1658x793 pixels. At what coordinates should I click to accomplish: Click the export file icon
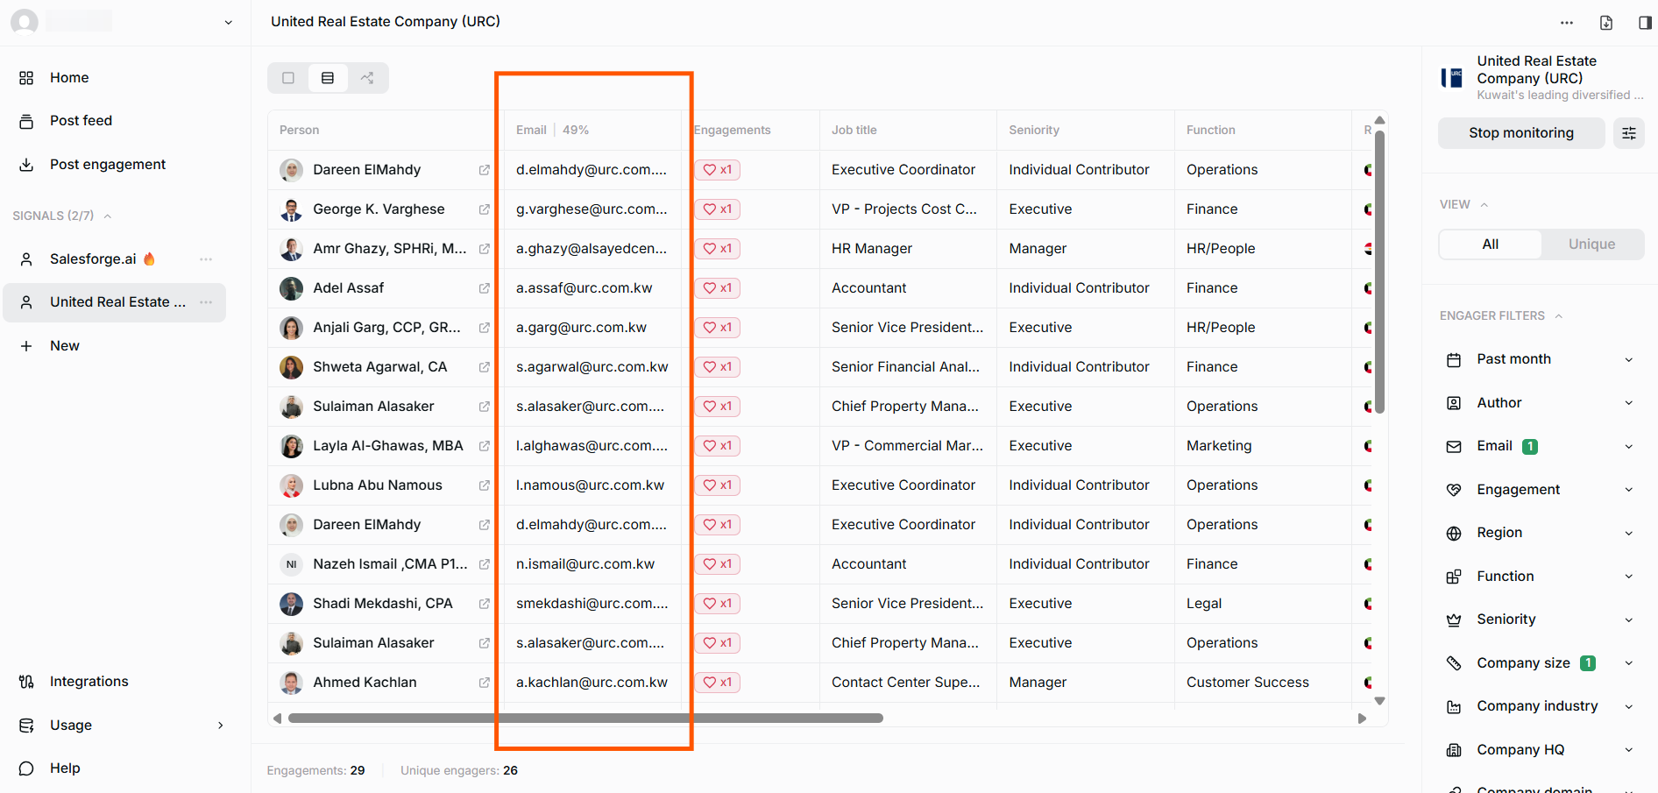pos(1606,23)
